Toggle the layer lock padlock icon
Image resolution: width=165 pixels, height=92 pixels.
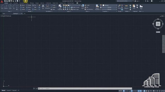pyautogui.click(x=67, y=5)
